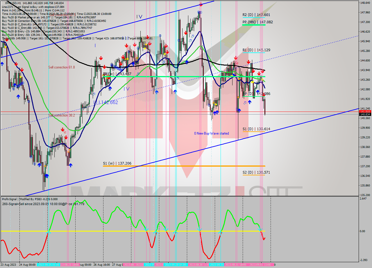The width and height of the screenshot is (372, 268).
Task: Click the 135.200 price axis label
Action: coord(365,195)
